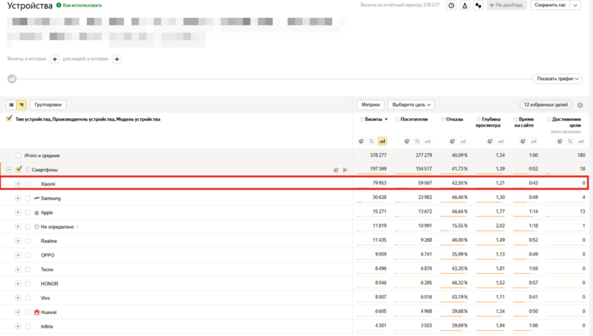The image size is (593, 336).
Task: Sort by the Визиты column header
Action: tap(373, 119)
